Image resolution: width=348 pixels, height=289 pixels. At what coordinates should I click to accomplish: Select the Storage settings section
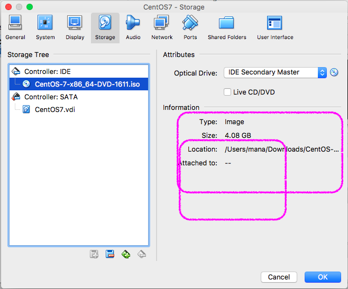click(105, 27)
